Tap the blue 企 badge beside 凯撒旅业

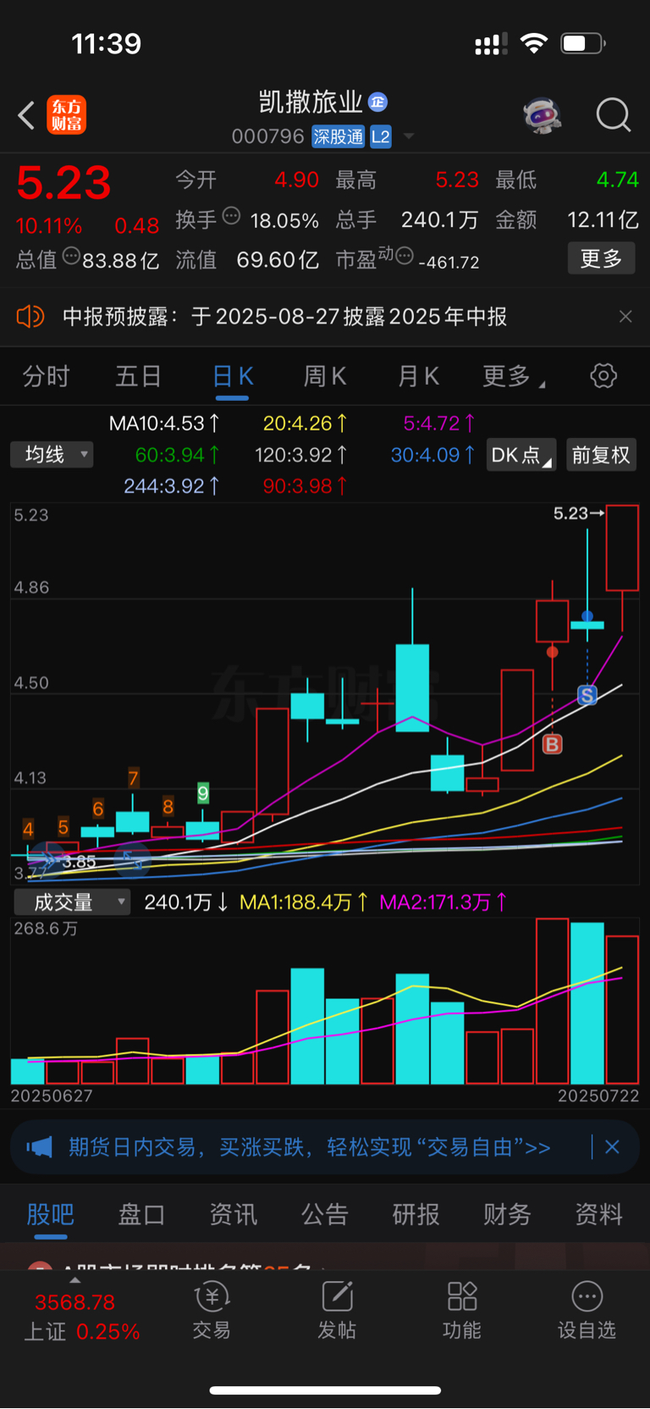378,103
